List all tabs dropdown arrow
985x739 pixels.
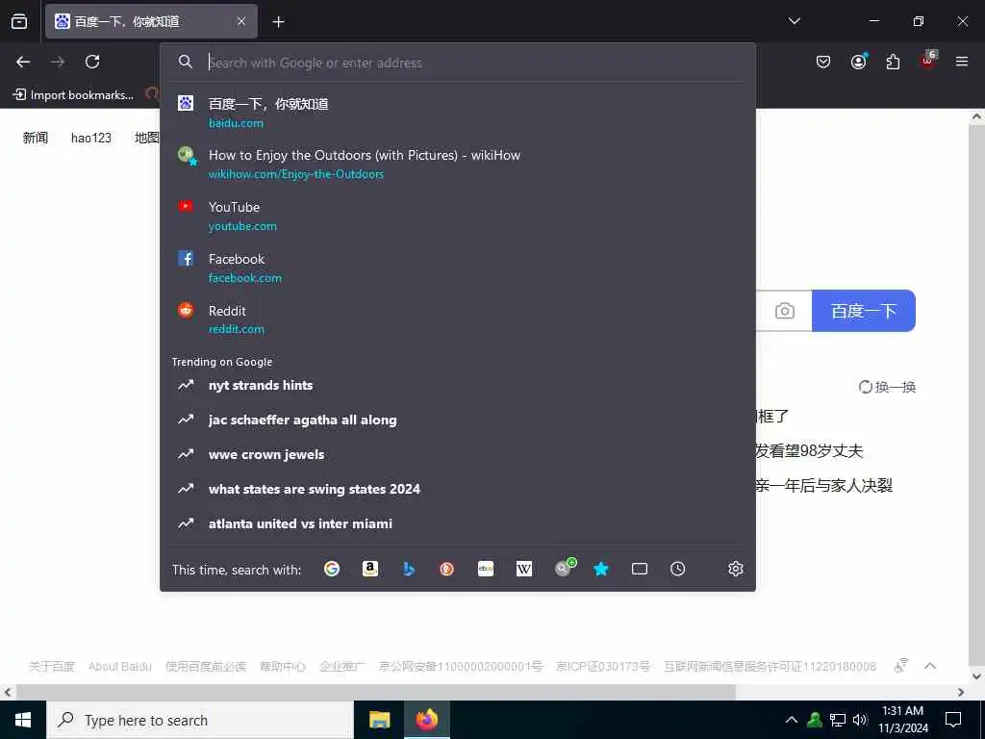tap(794, 21)
